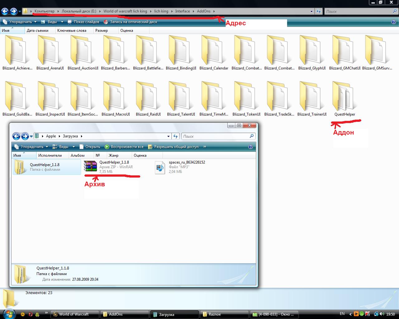Refresh the Загрузка window location
The width and height of the screenshot is (399, 319).
coord(175,136)
